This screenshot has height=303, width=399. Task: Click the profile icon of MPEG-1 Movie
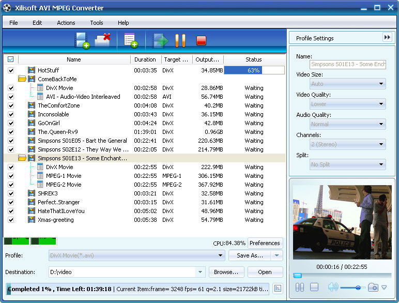click(x=40, y=176)
